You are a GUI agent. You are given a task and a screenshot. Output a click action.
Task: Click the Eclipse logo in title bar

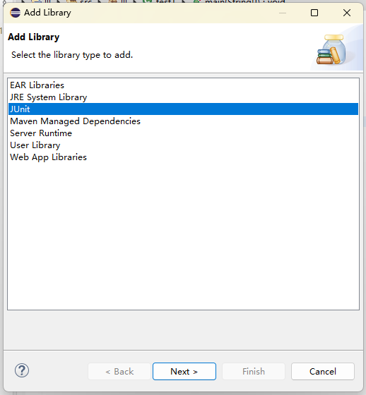point(15,13)
